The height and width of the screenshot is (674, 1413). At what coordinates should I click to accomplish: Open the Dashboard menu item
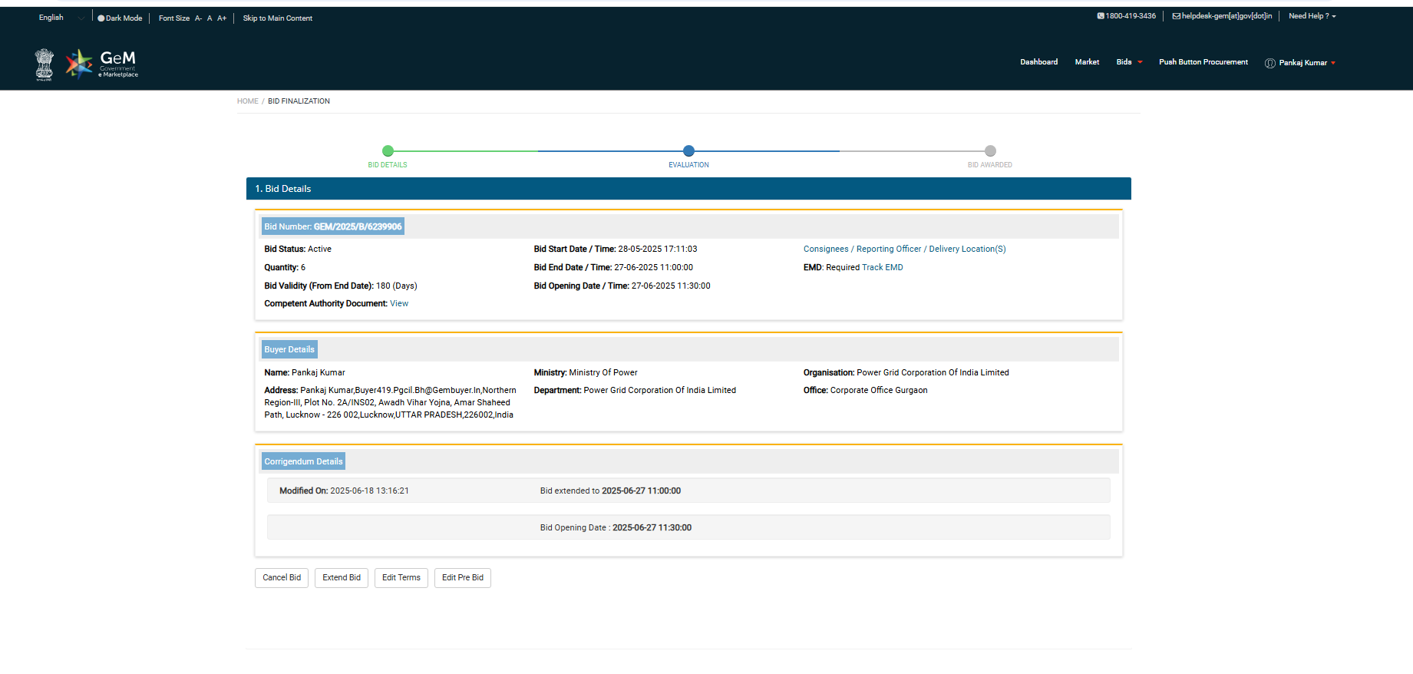pyautogui.click(x=1038, y=62)
